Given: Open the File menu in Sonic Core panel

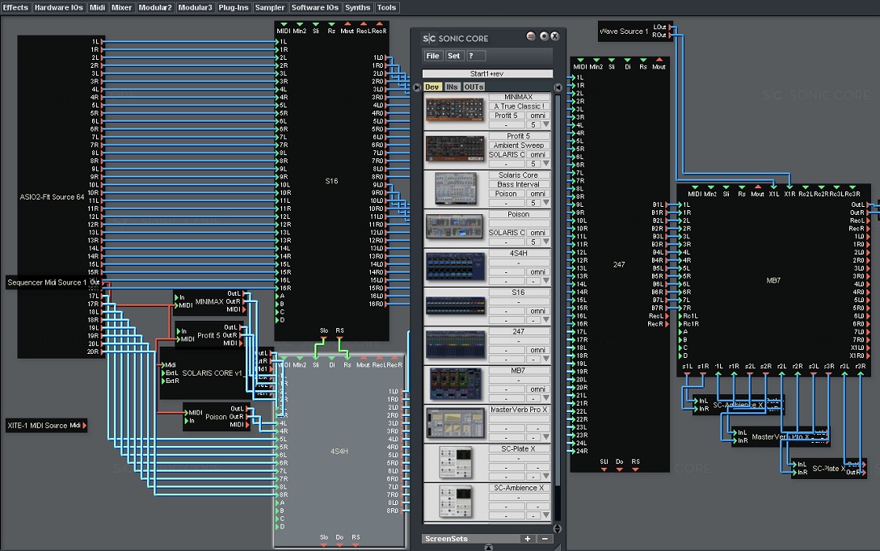Looking at the screenshot, I should pyautogui.click(x=432, y=56).
